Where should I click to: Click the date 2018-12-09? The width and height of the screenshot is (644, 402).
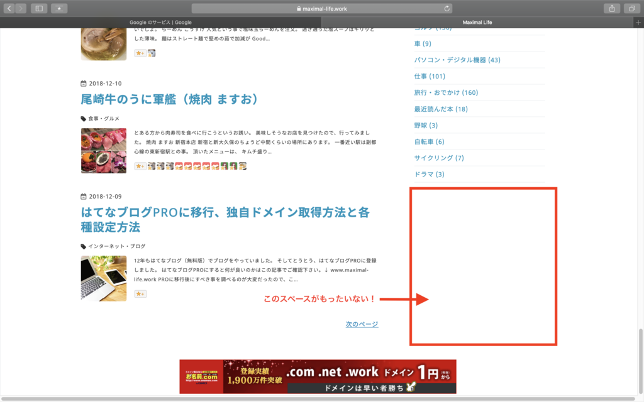(x=105, y=197)
